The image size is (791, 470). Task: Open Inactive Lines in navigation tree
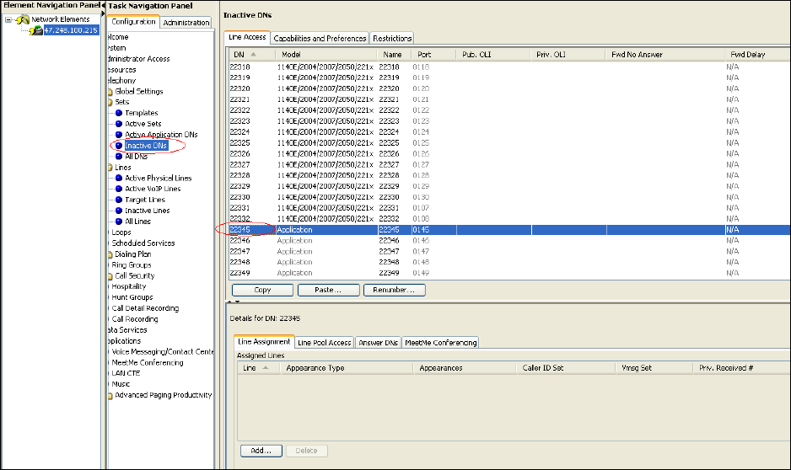coord(147,211)
